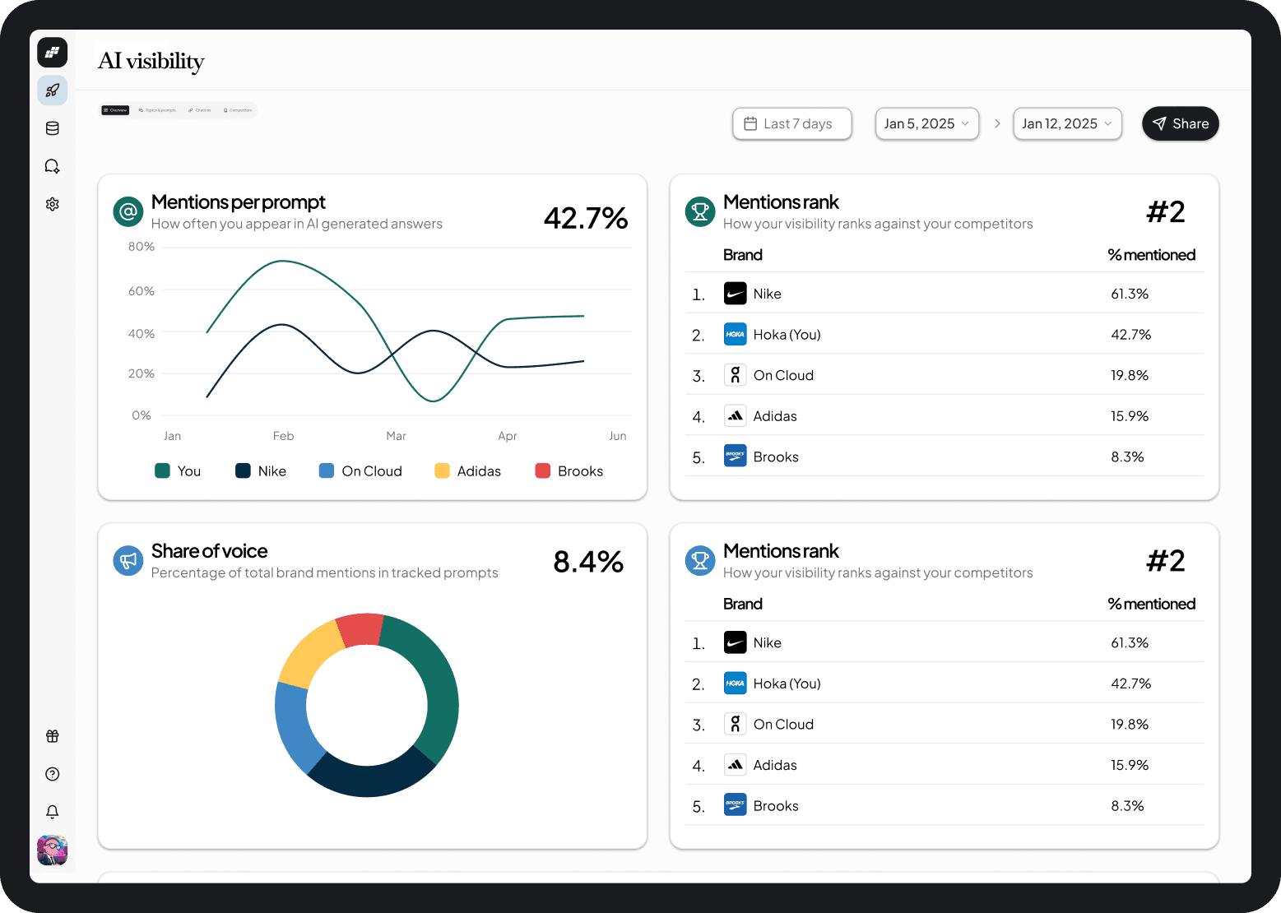Click On Cloud logo in top rank table
This screenshot has width=1281, height=913.
tap(736, 375)
